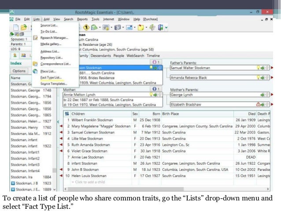Screen dimensions: 281x211
Task: Click horizontal scrollbar under children table
Action: tap(126, 189)
